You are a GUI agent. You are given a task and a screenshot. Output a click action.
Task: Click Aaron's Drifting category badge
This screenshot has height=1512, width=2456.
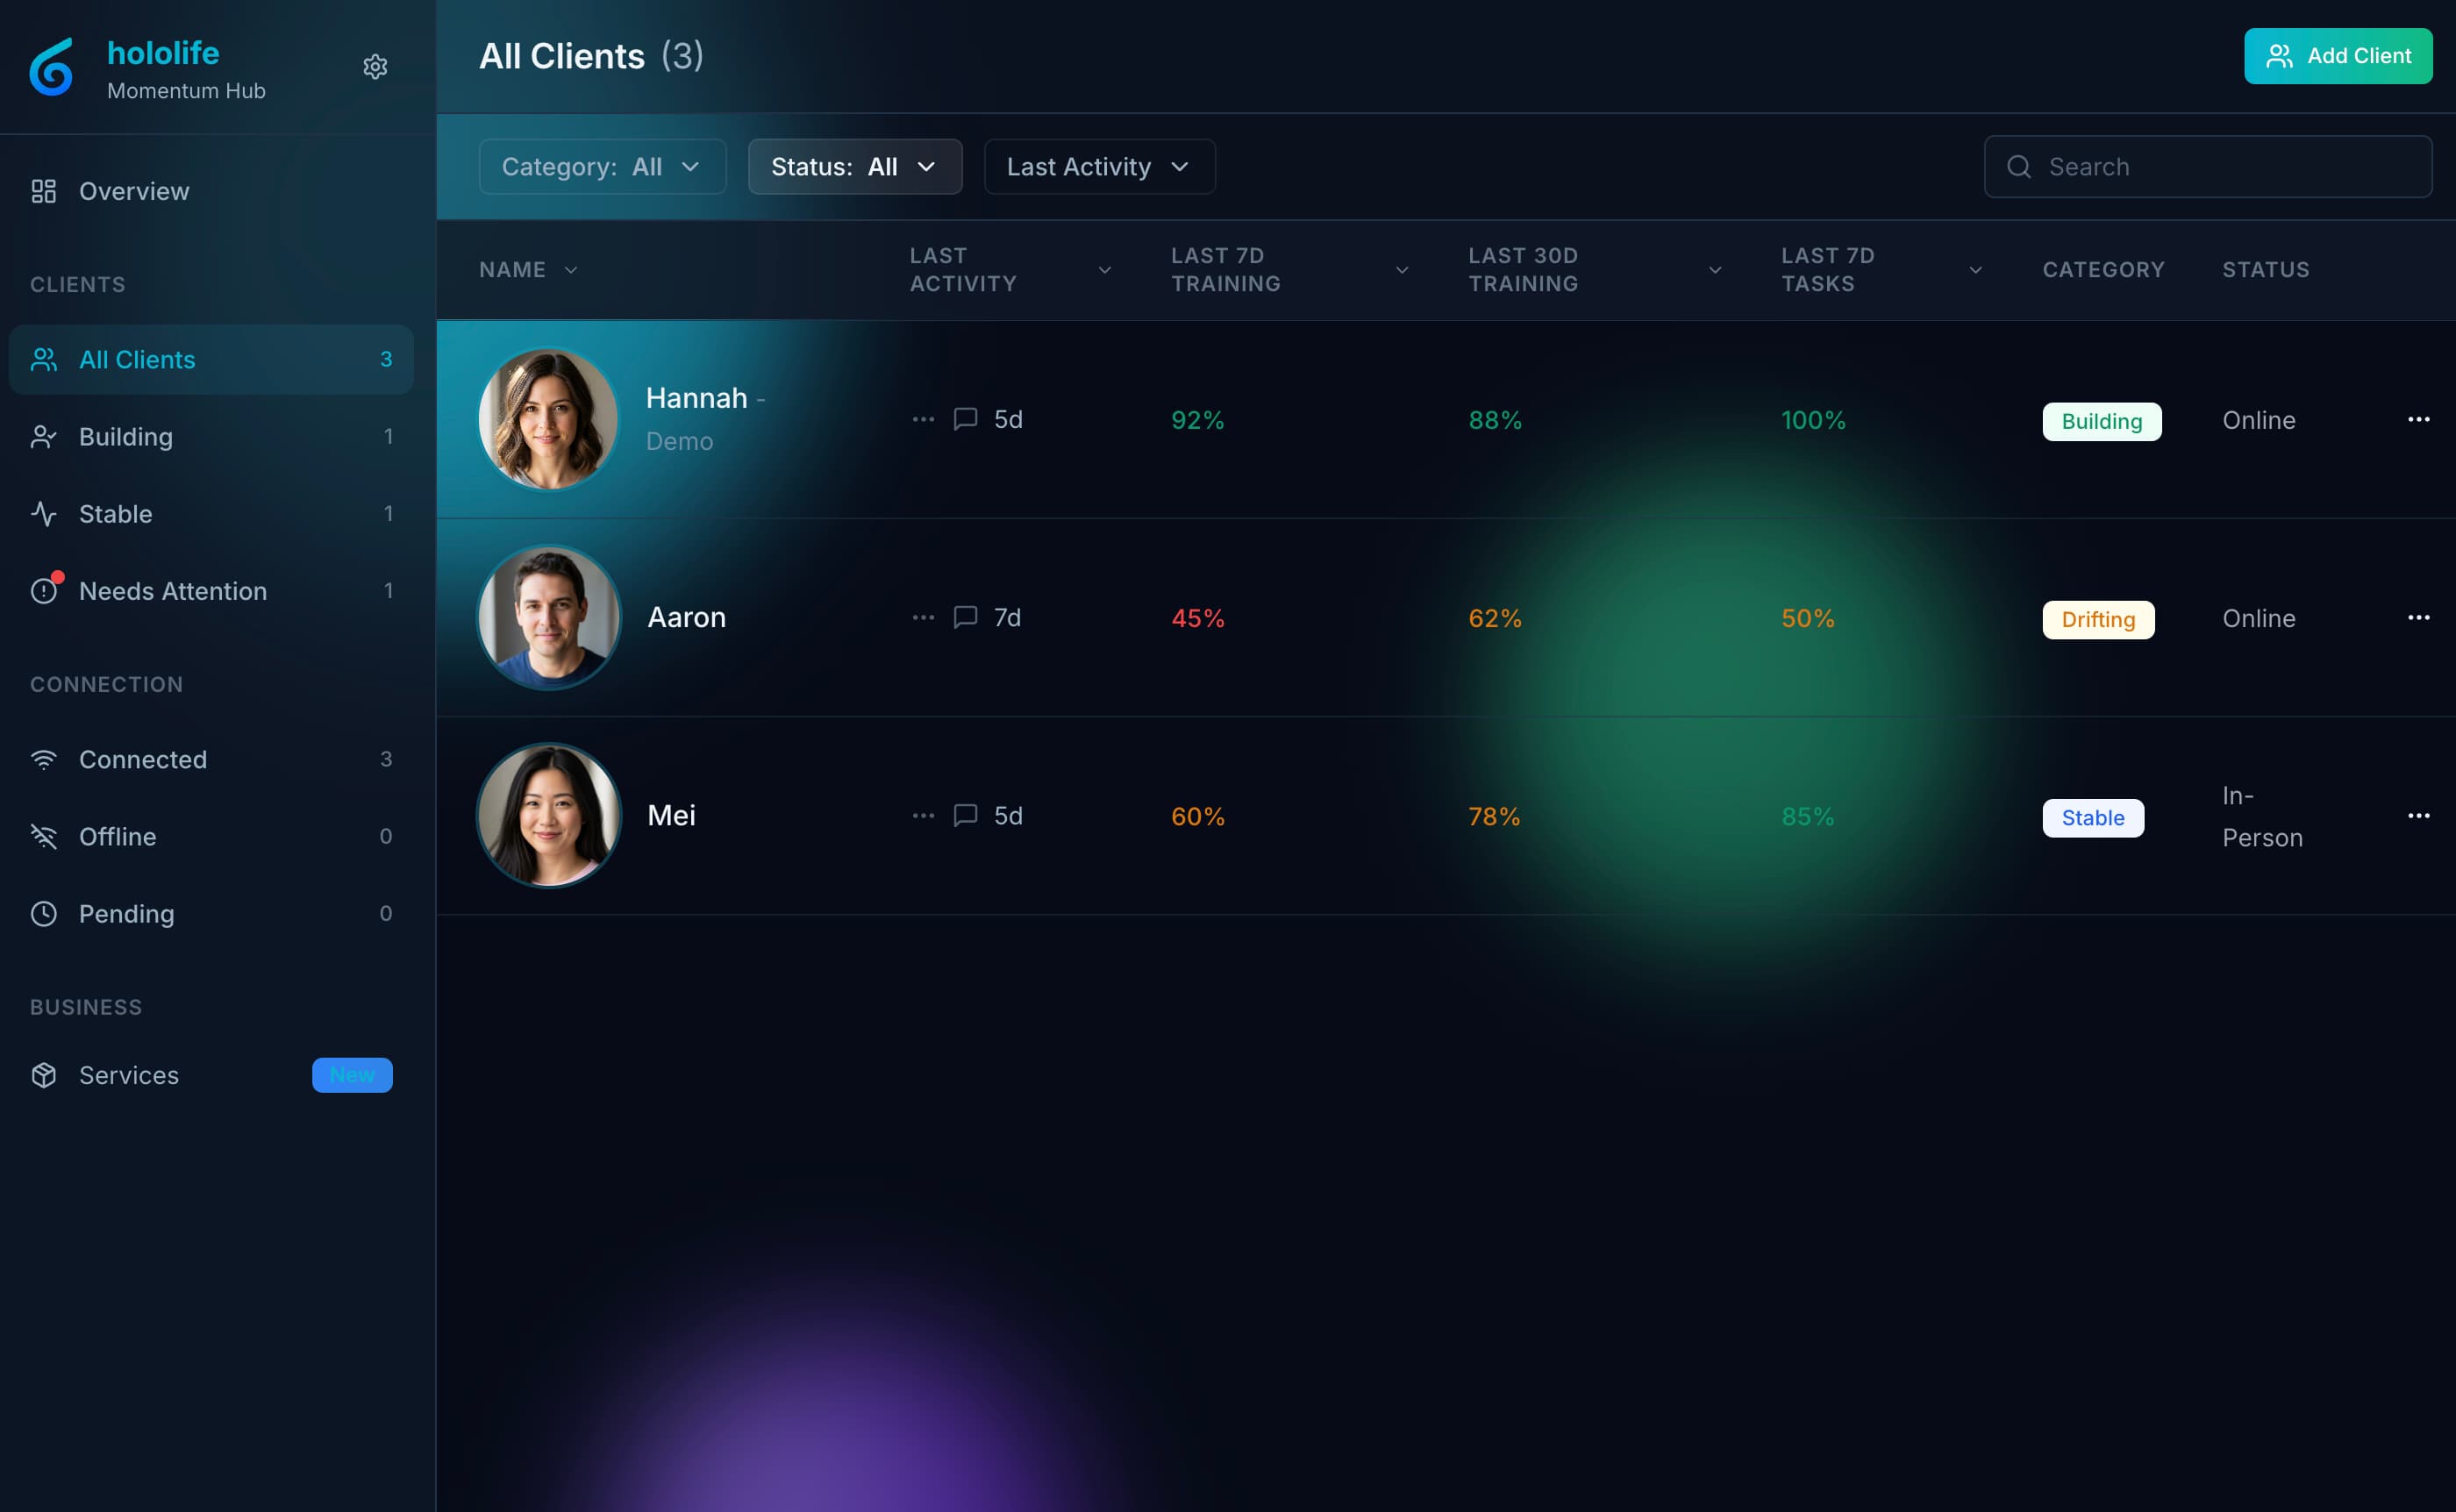(2098, 619)
